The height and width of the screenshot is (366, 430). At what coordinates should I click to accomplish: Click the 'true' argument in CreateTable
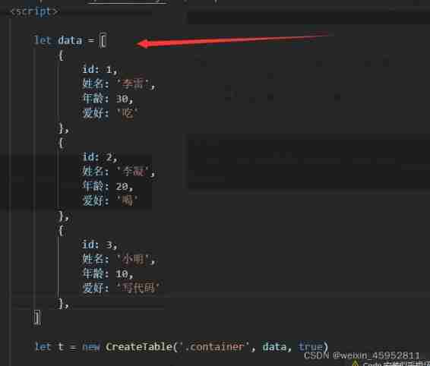tap(310, 347)
